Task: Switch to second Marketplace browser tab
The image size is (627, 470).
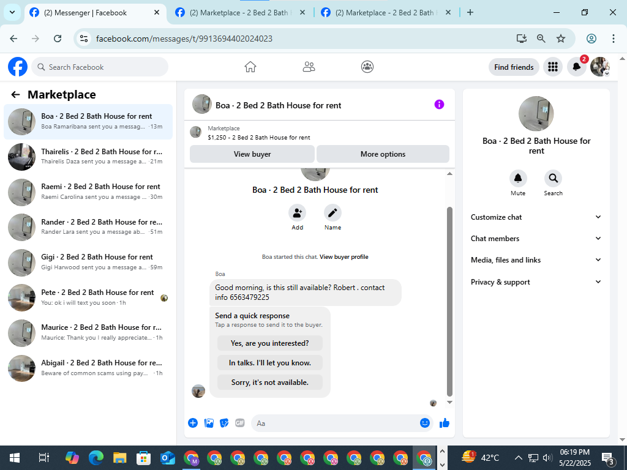Action: click(x=240, y=12)
